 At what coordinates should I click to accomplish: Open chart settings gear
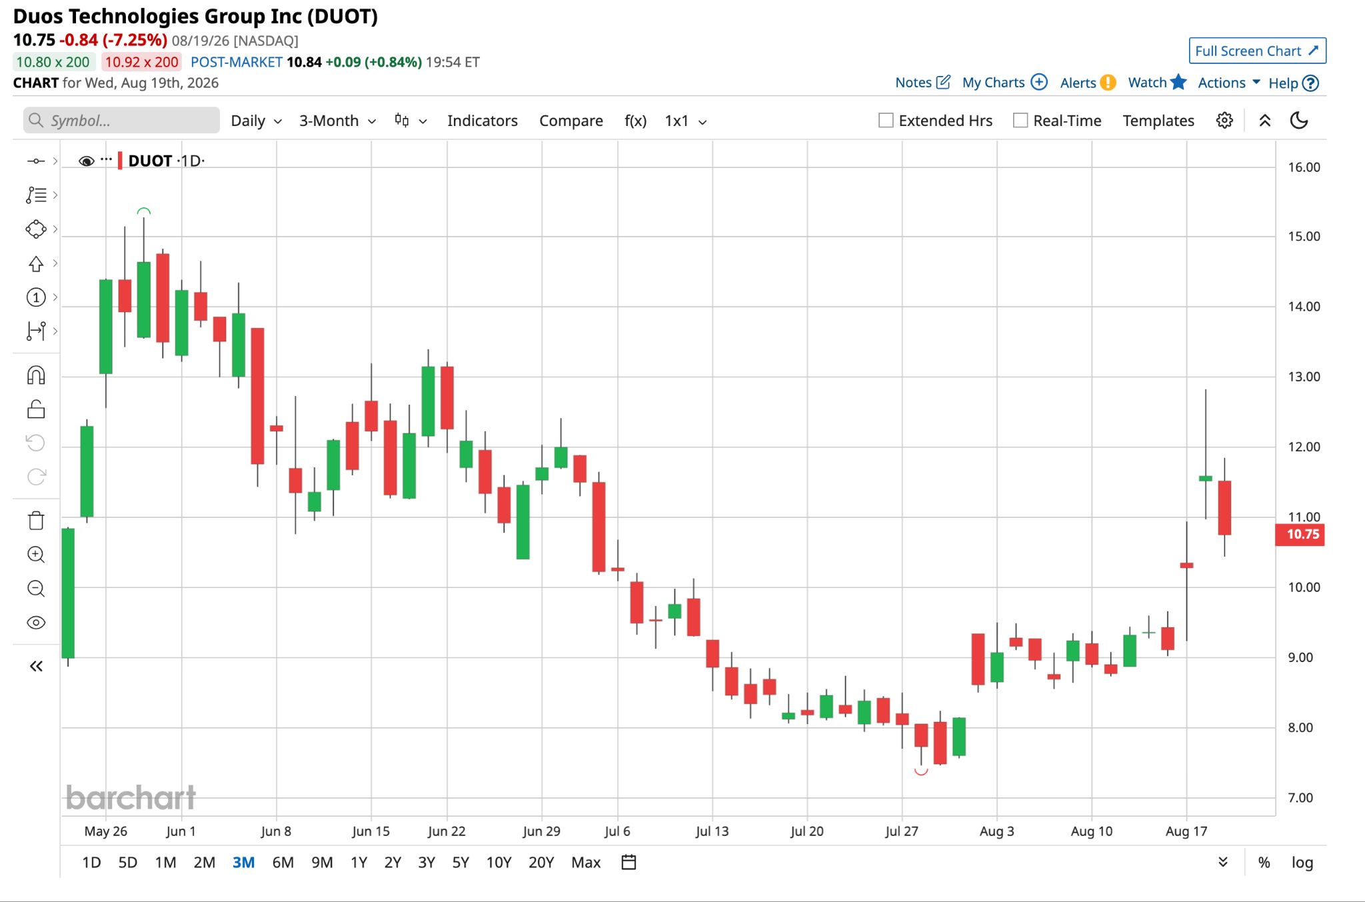point(1224,121)
